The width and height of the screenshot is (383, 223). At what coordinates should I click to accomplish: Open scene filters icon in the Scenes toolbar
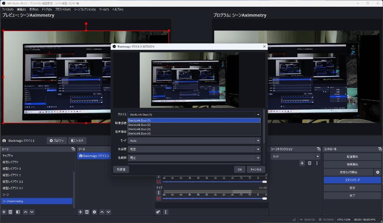18,212
